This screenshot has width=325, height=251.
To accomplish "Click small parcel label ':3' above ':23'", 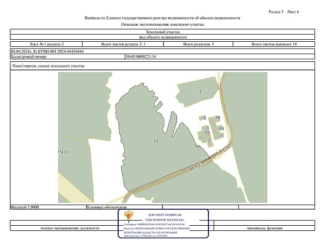I will (x=207, y=128).
